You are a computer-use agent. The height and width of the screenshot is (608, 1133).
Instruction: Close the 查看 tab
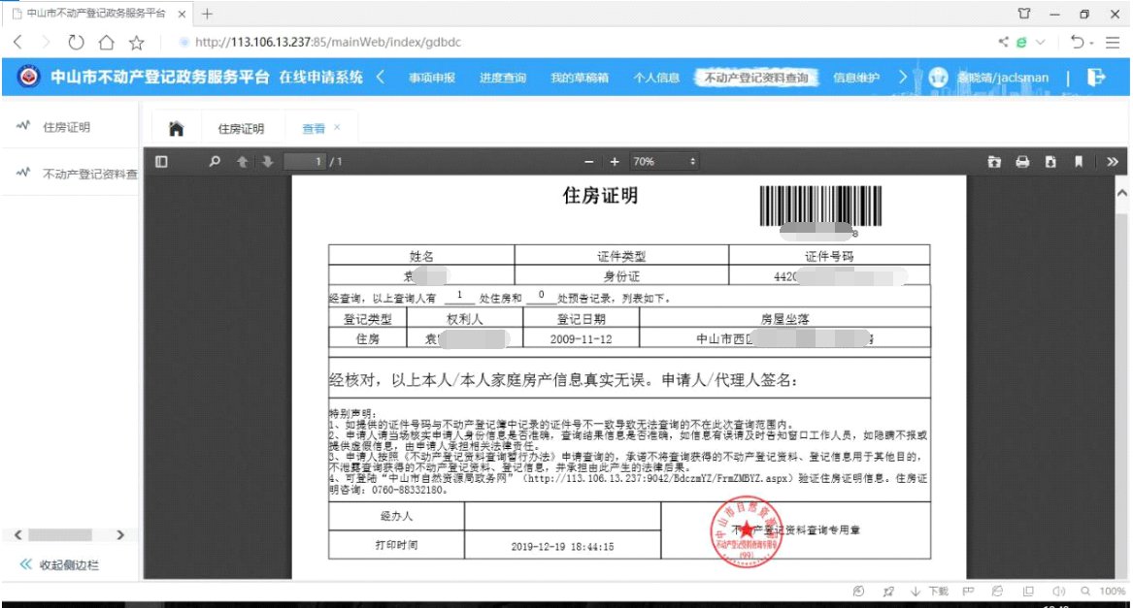(x=337, y=127)
